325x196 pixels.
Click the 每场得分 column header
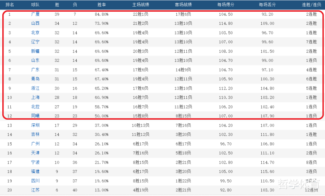(226, 5)
